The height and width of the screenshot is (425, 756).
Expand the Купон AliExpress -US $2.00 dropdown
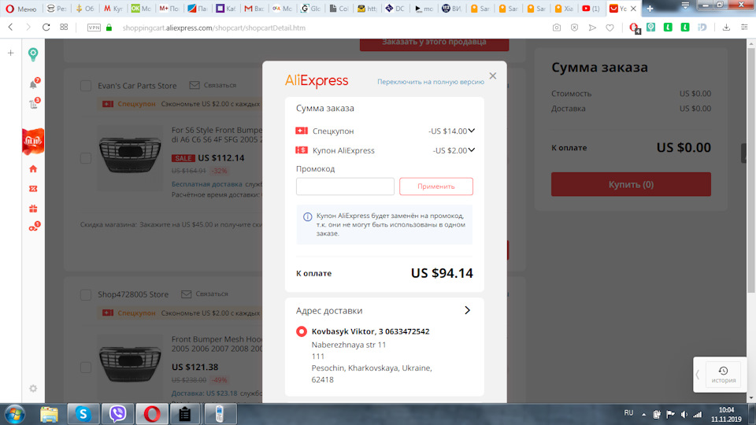[x=471, y=150]
